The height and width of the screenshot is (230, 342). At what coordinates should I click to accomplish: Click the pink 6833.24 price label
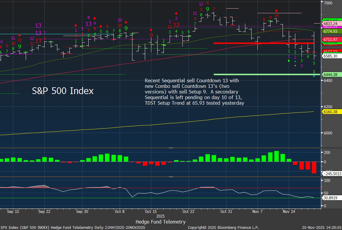[330, 23]
